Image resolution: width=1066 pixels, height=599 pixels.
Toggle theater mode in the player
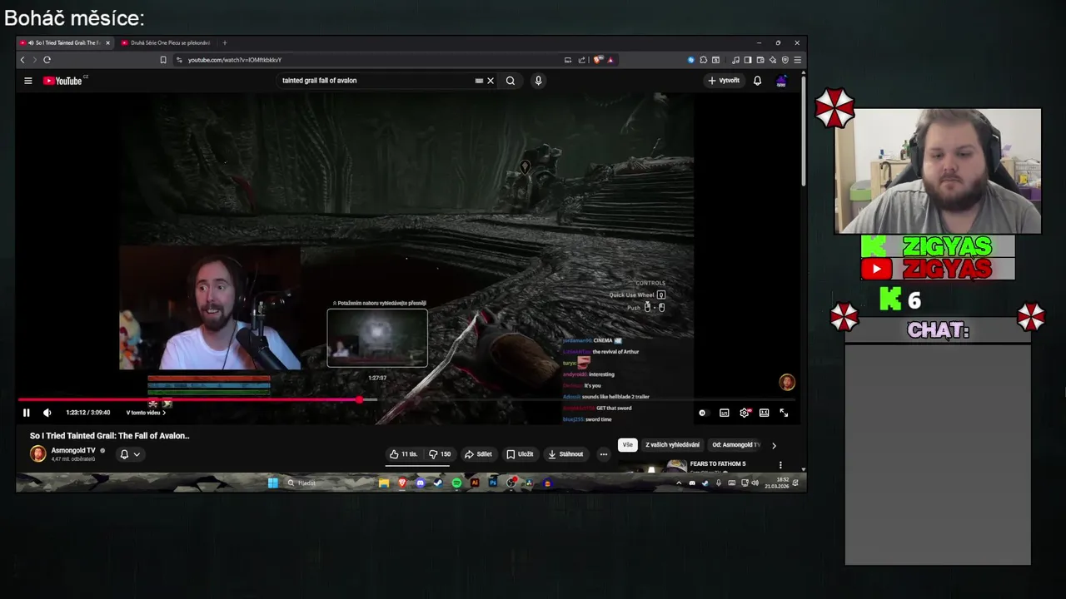pos(764,413)
